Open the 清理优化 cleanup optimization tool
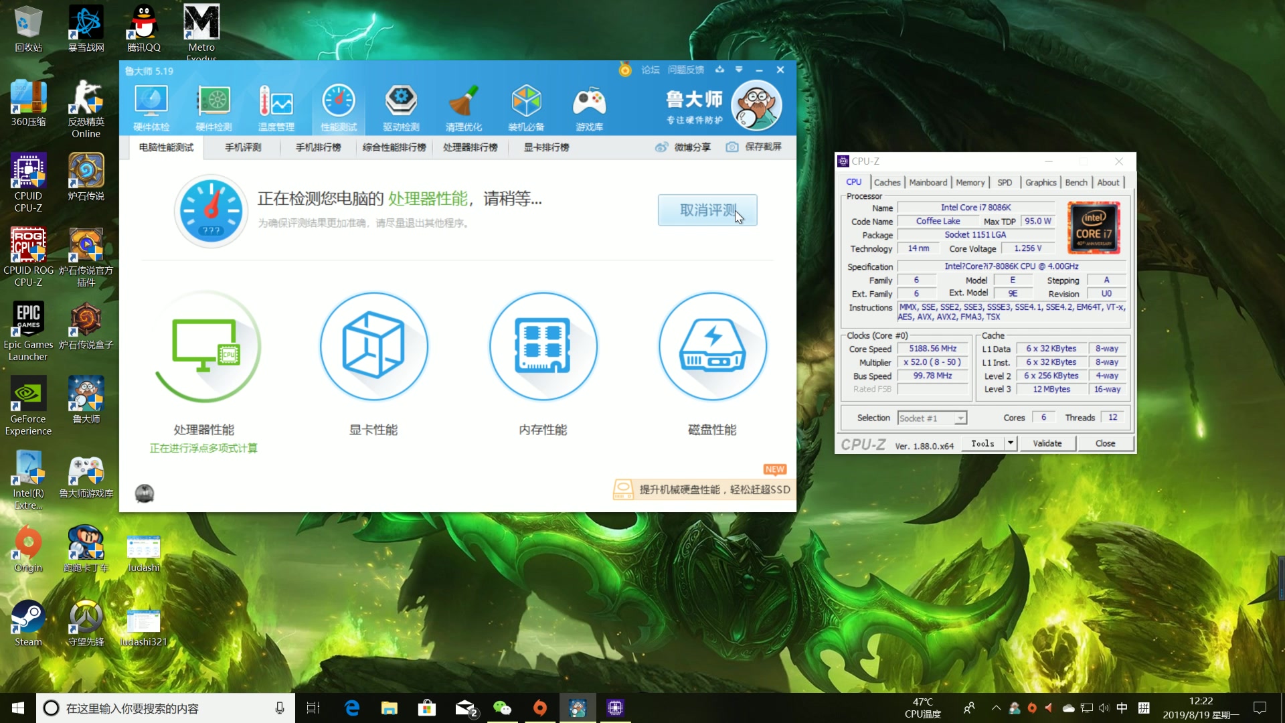This screenshot has width=1285, height=723. click(x=463, y=107)
